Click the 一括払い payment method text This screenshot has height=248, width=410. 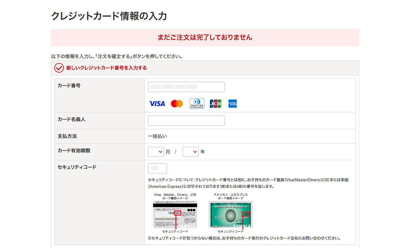[x=158, y=136]
